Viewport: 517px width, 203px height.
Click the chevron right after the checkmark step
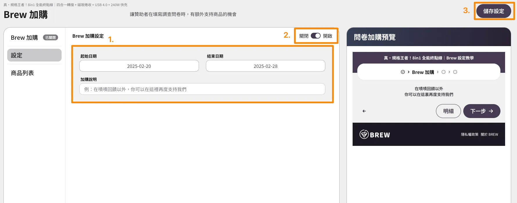(x=408, y=72)
